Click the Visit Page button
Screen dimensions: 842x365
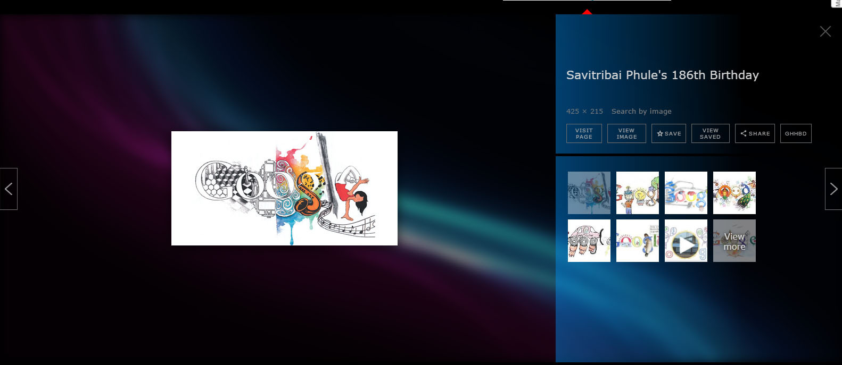pyautogui.click(x=584, y=133)
